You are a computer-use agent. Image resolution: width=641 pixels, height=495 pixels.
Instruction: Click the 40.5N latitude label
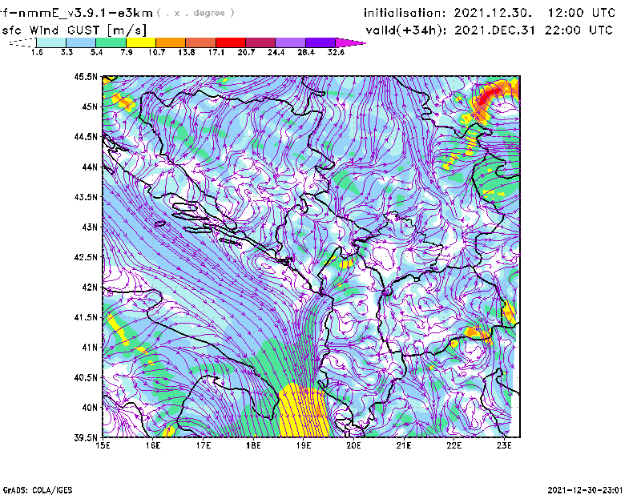click(x=86, y=377)
